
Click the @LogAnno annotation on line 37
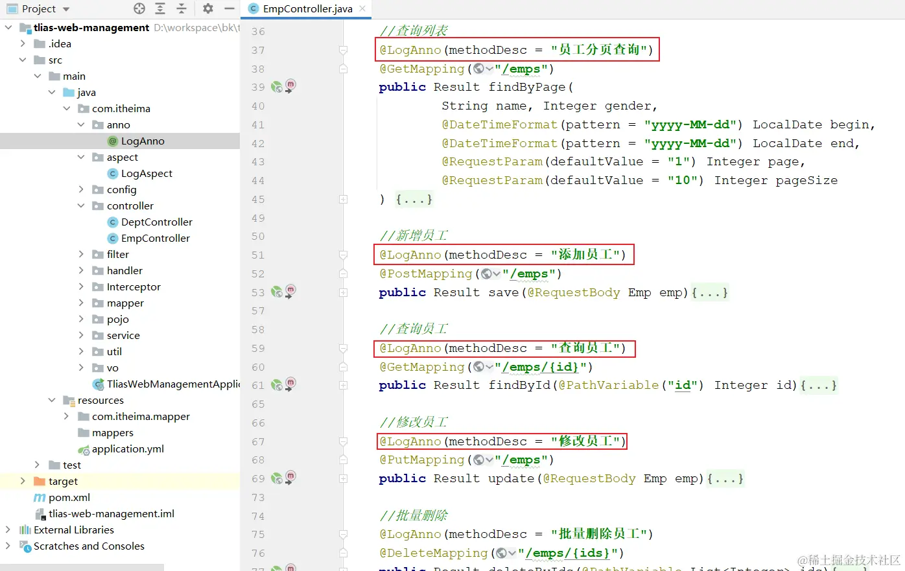click(410, 50)
